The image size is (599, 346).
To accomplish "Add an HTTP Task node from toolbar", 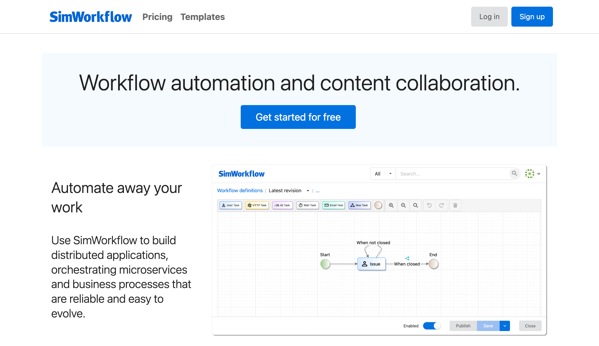I will tap(257, 205).
